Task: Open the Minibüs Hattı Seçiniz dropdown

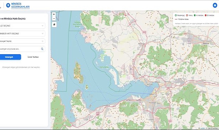Action: 22,34
